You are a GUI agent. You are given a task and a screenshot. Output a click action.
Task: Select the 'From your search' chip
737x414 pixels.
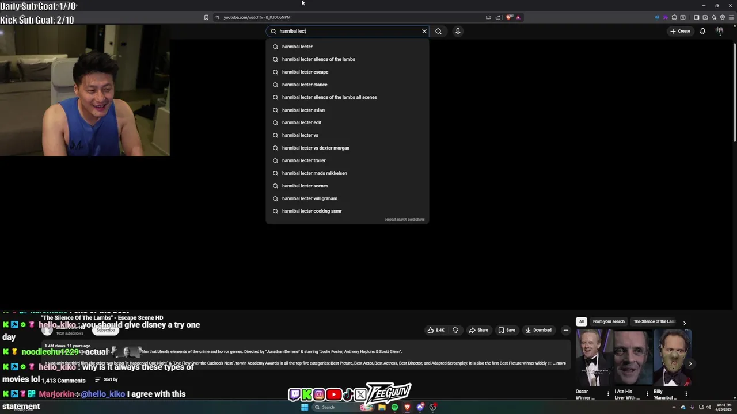[609, 321]
